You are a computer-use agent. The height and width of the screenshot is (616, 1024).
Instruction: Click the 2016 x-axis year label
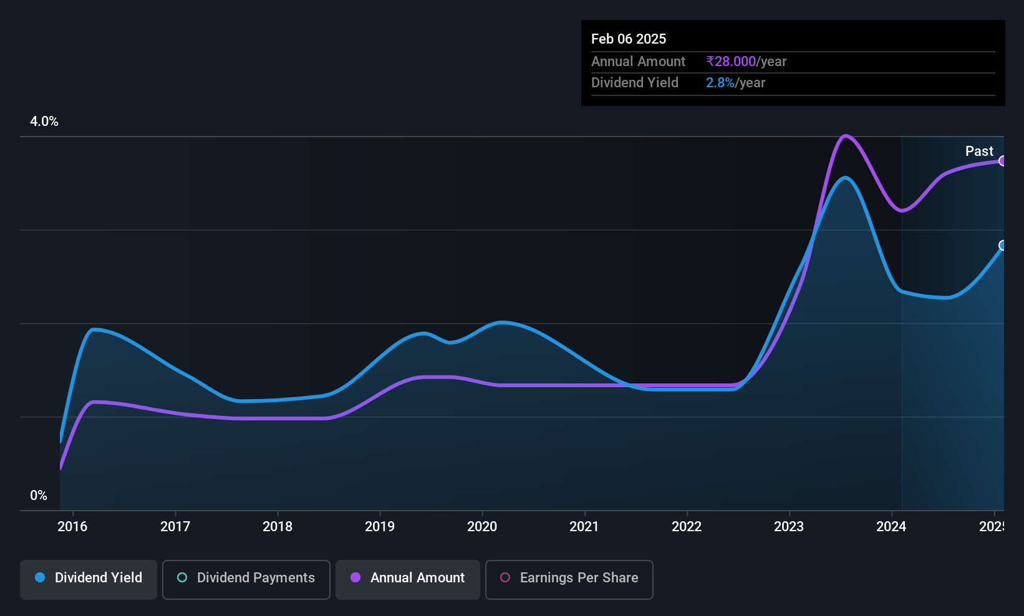(x=72, y=526)
